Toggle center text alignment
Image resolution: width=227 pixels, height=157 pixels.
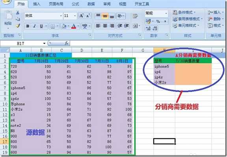[105, 26]
